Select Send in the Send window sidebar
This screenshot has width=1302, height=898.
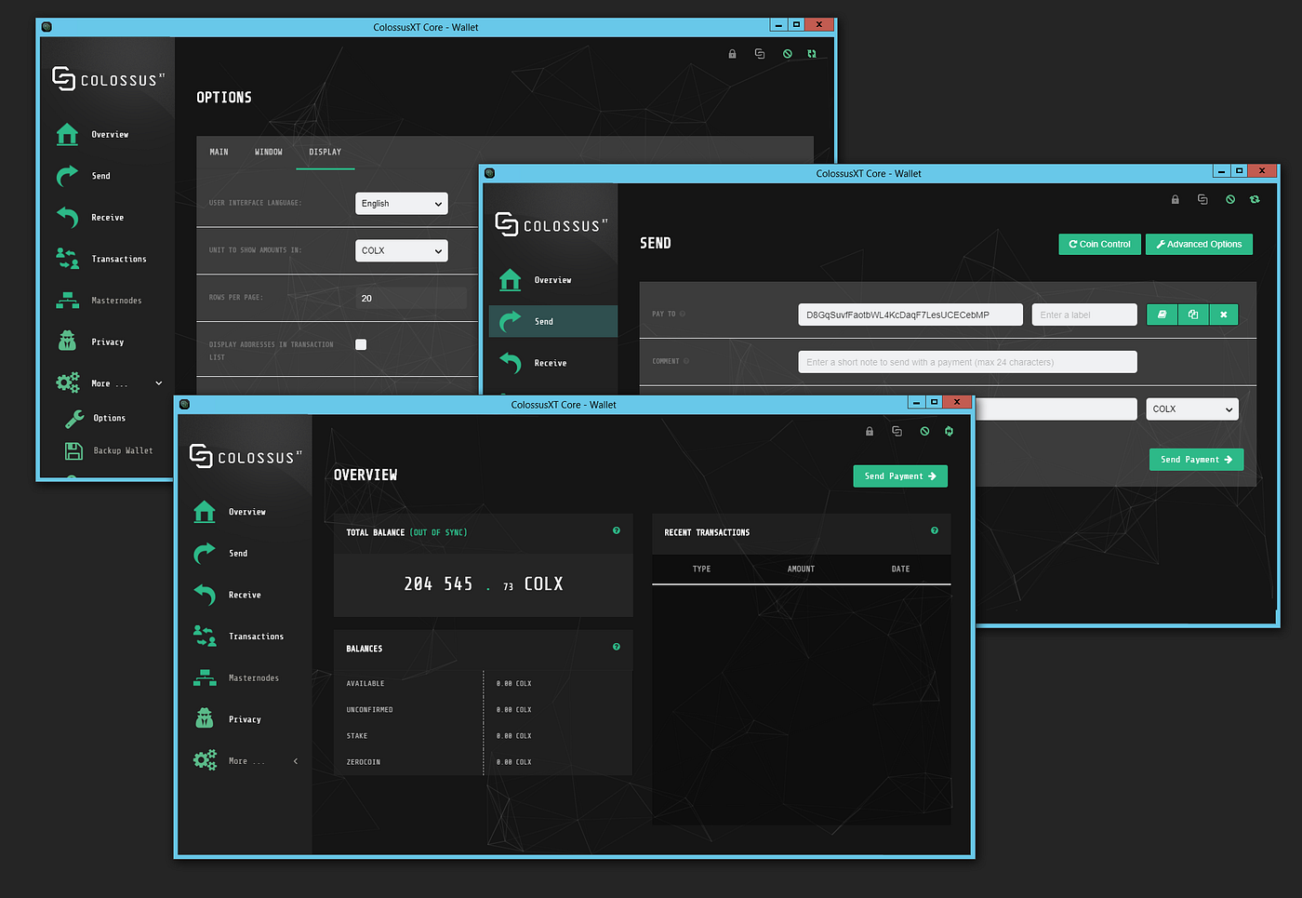(552, 321)
